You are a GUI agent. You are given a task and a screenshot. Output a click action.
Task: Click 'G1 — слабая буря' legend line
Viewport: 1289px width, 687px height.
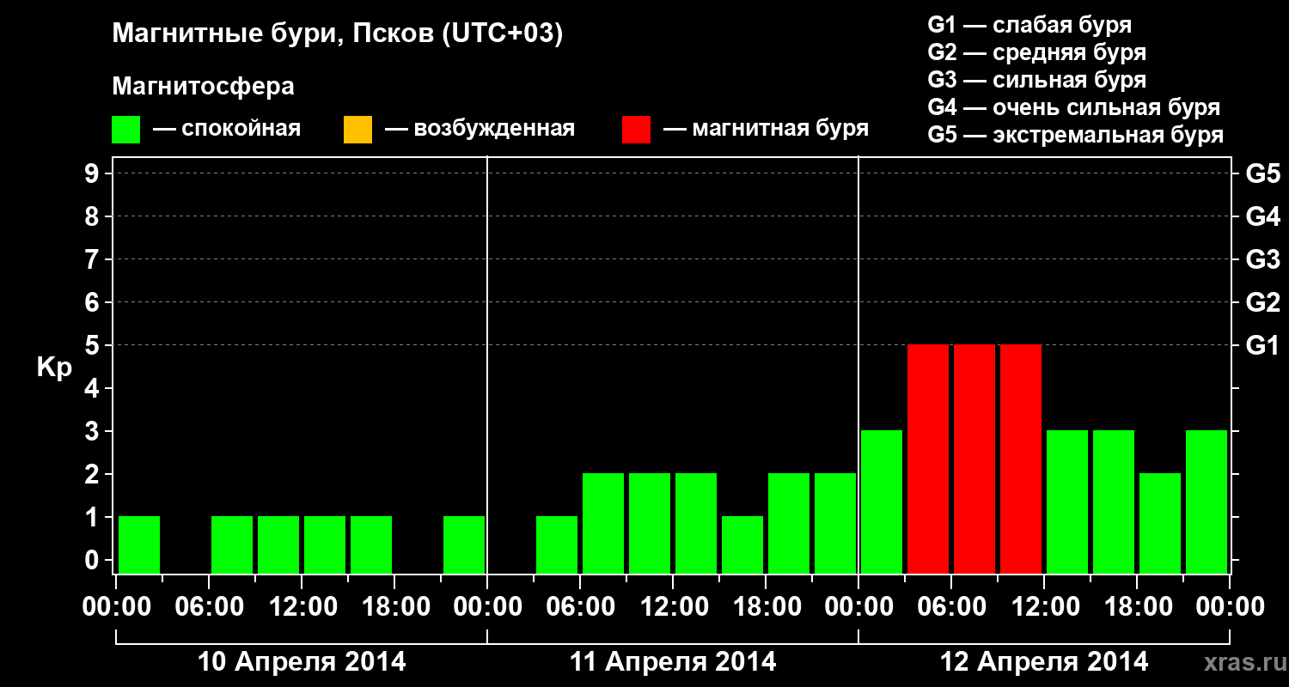tap(1029, 25)
